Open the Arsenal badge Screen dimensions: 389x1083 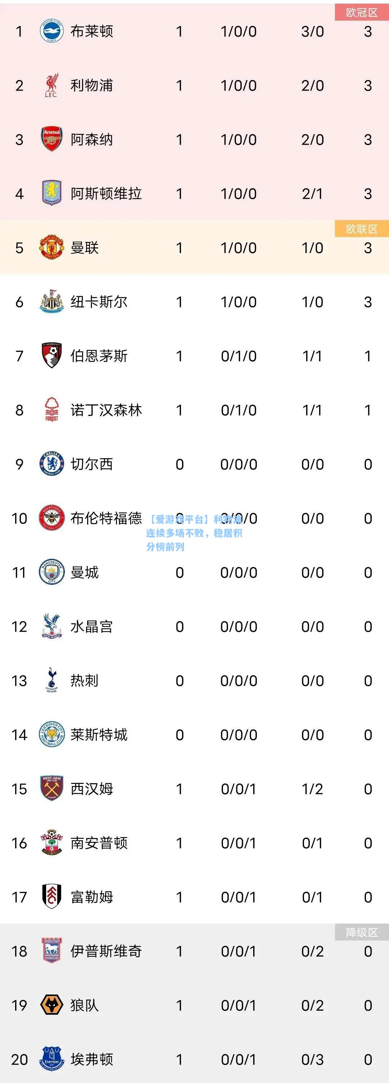[52, 139]
